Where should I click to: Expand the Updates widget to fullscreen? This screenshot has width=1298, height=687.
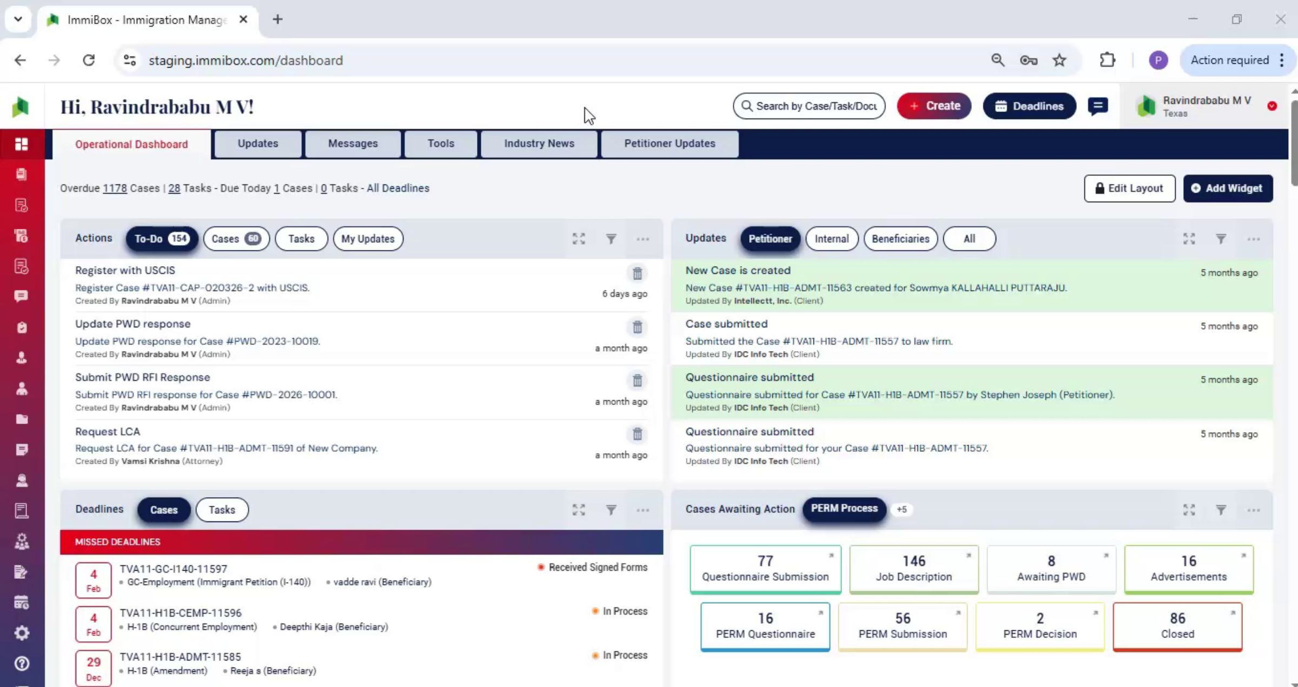(1189, 239)
